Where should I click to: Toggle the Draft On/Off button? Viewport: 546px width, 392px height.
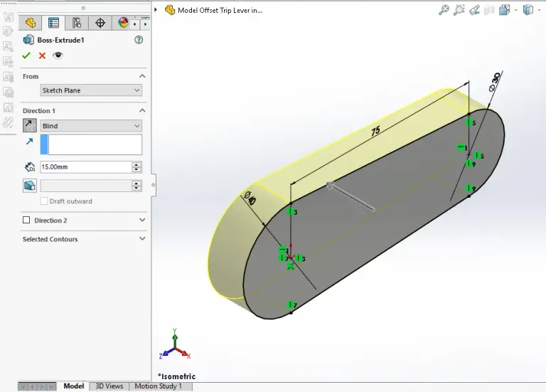(x=29, y=185)
